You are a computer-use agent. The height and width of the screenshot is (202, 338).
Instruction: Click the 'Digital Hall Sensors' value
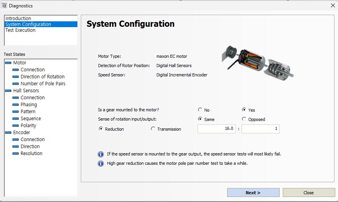174,66
